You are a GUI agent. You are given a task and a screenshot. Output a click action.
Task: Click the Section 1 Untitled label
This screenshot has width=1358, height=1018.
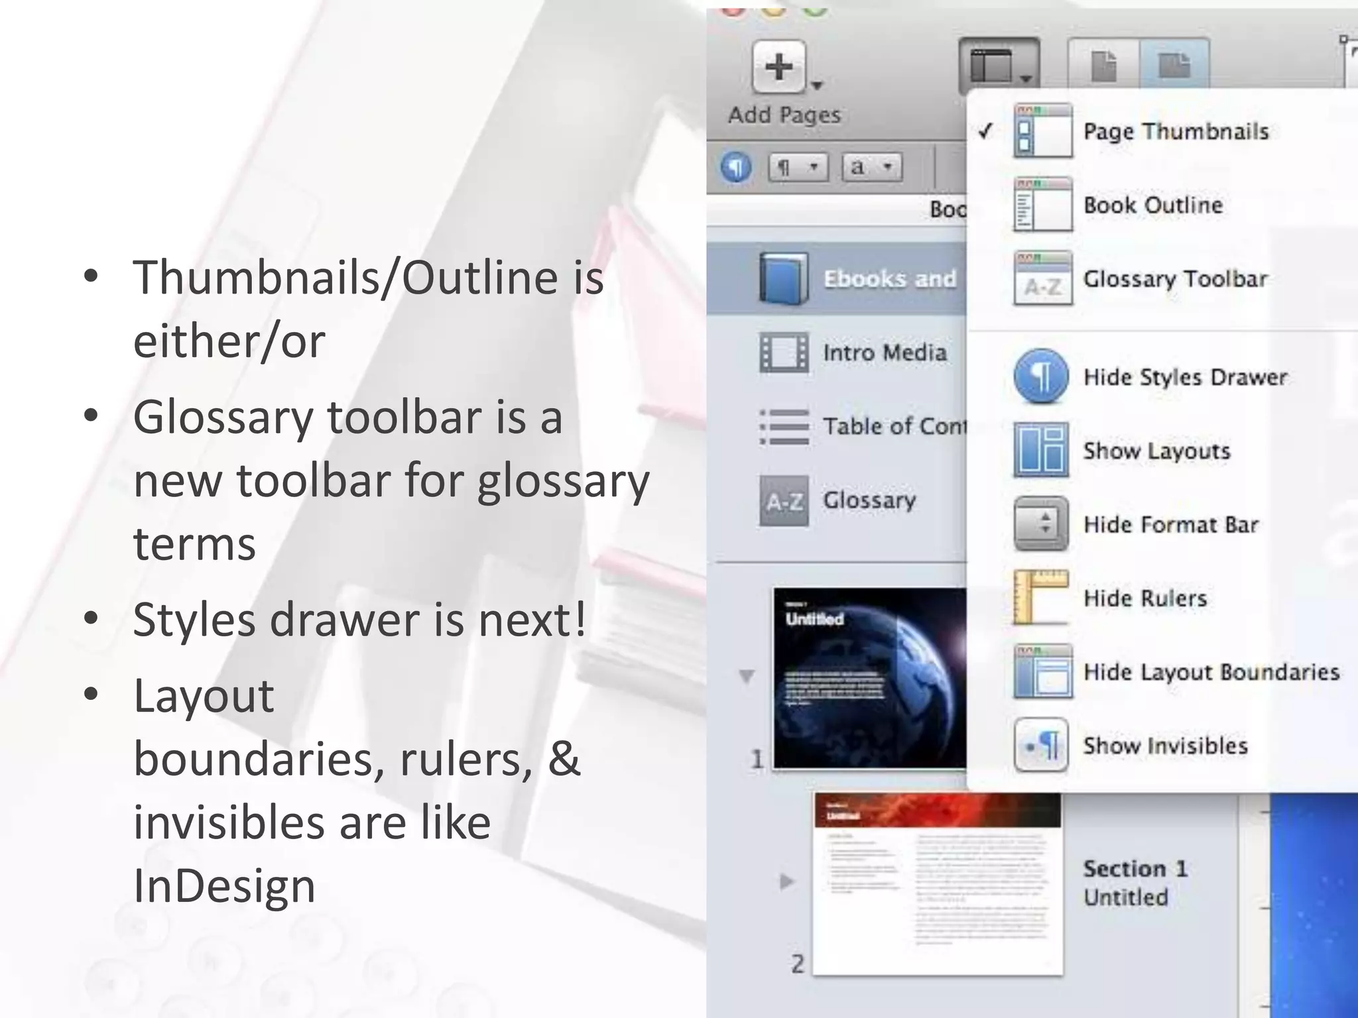(x=1135, y=883)
